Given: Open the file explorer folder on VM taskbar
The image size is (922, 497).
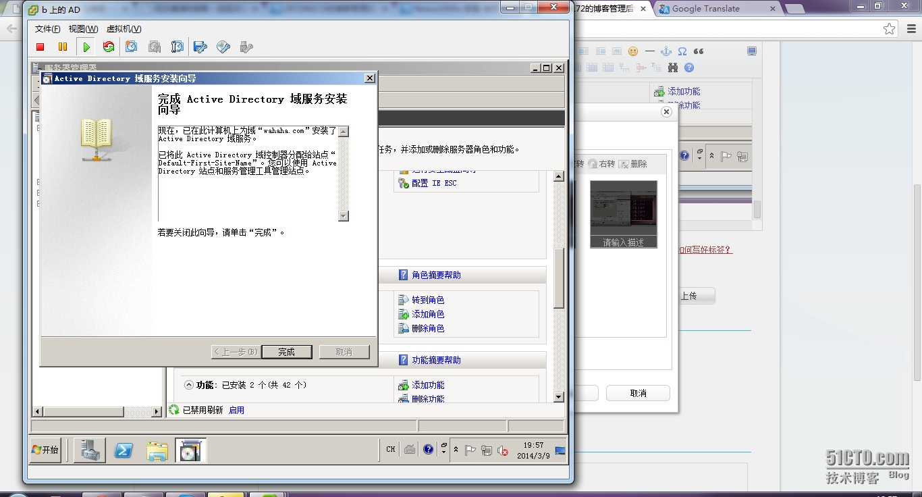Looking at the screenshot, I should pyautogui.click(x=157, y=450).
